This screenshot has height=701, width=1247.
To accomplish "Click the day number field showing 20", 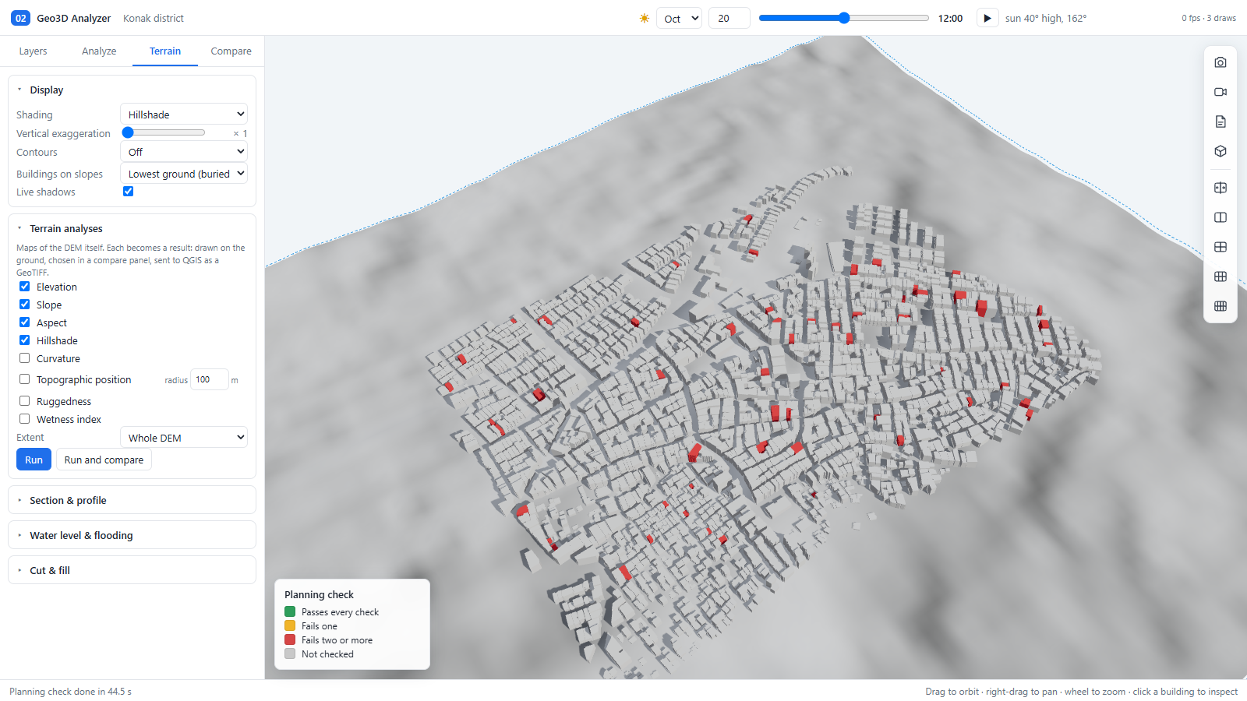I will point(729,18).
